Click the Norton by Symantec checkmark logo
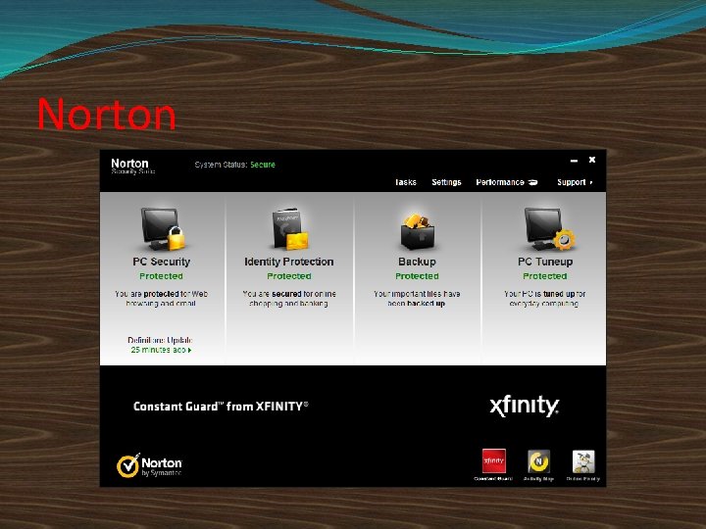Viewport: 706px width, 529px height. tap(149, 465)
